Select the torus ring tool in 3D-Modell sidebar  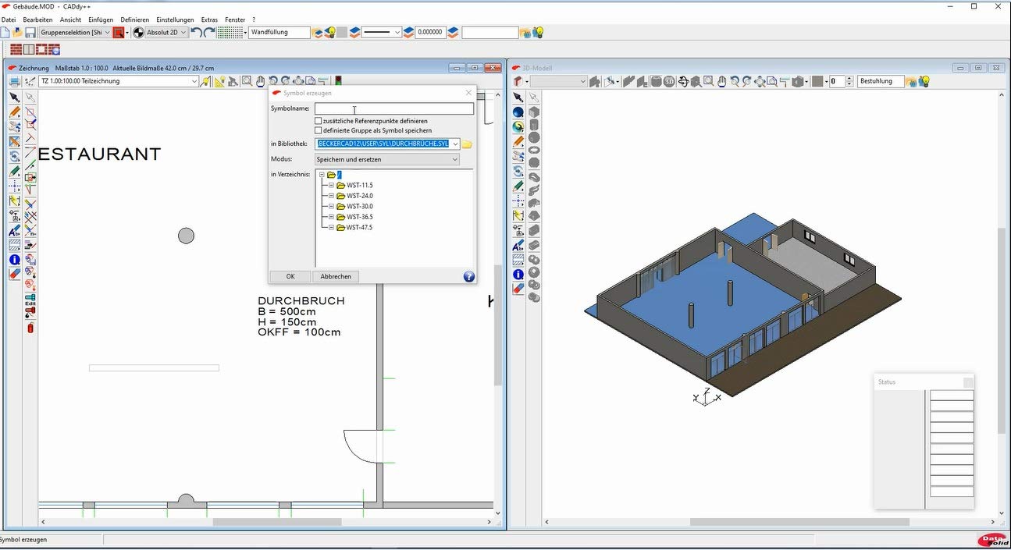tap(534, 150)
